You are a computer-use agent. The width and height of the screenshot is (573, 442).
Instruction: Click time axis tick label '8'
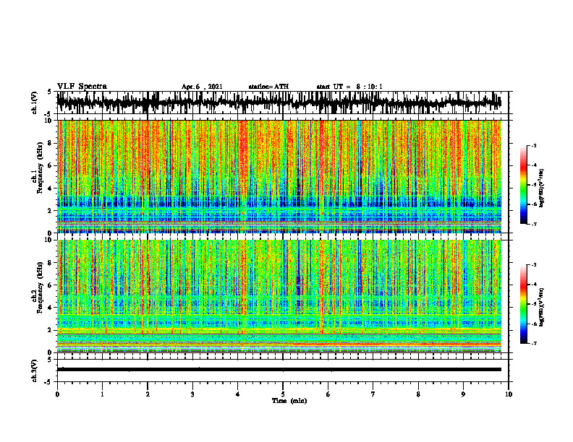(418, 394)
